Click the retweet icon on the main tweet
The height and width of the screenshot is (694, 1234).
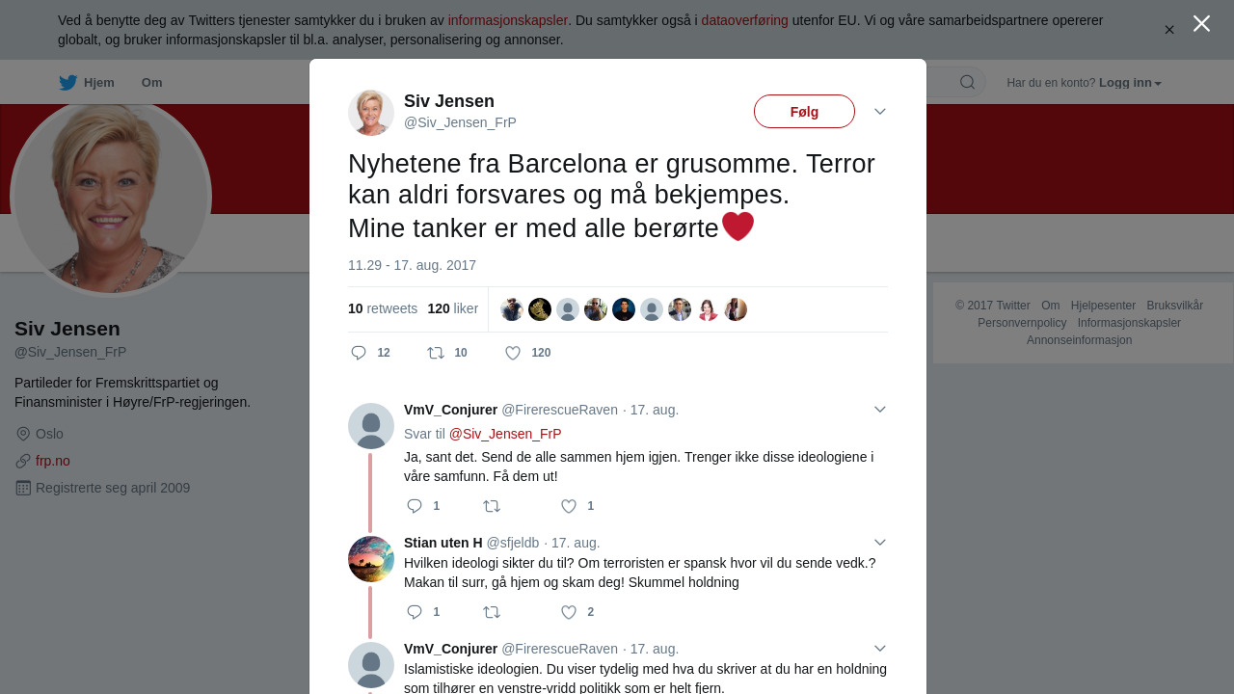pos(436,353)
